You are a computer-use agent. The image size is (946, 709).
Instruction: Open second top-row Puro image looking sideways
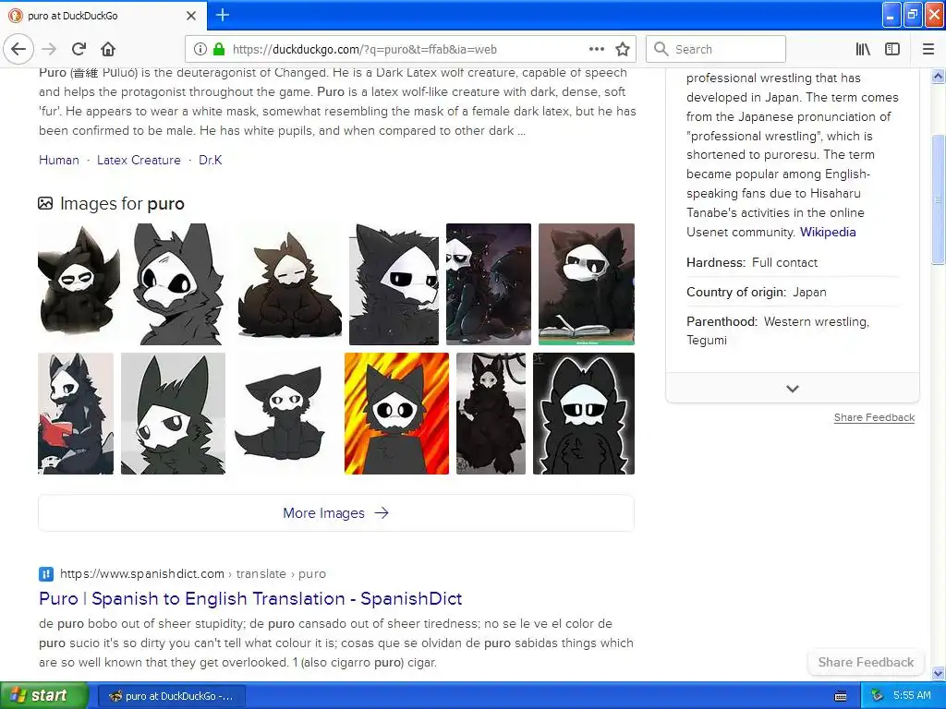(179, 284)
